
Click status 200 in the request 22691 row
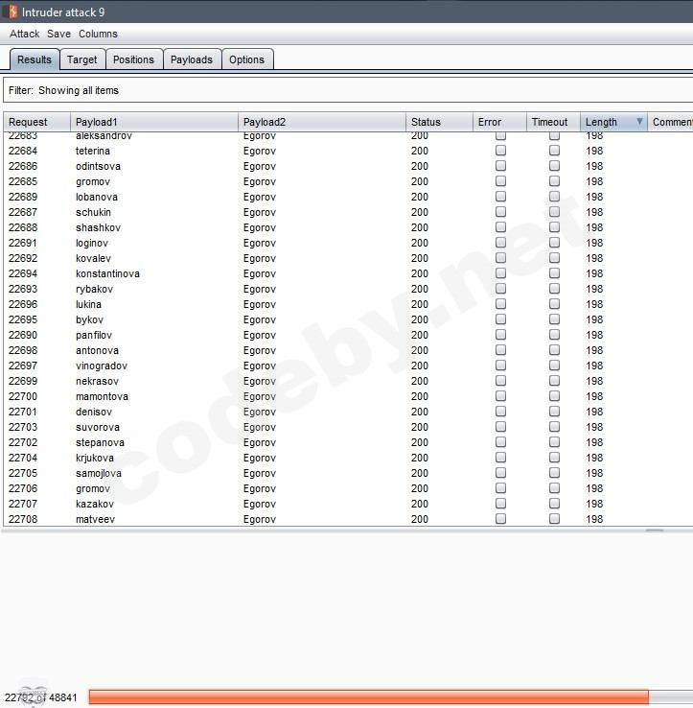click(420, 243)
